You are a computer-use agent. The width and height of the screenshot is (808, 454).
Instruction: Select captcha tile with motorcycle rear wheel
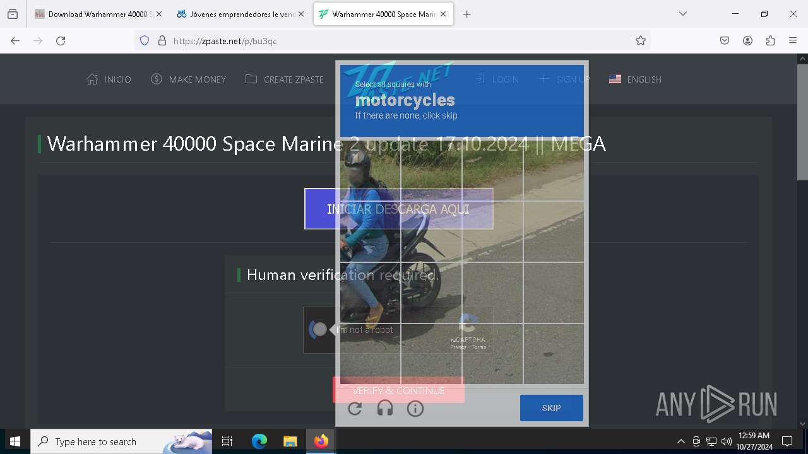[x=432, y=293]
